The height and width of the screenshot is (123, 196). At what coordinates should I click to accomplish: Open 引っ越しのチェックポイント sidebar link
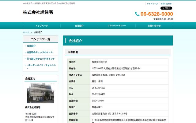(41, 59)
